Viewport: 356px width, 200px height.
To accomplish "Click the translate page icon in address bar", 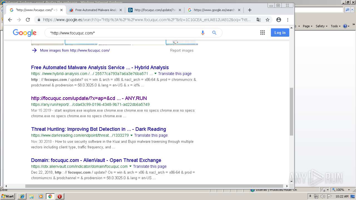I will tap(259, 20).
